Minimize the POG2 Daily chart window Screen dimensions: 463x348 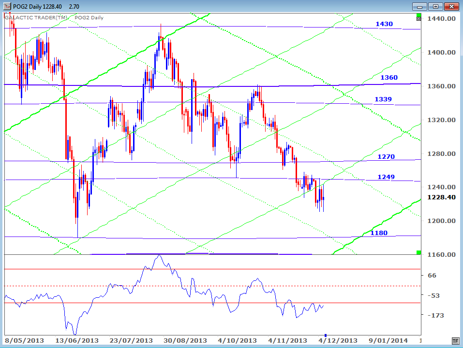coord(419,6)
